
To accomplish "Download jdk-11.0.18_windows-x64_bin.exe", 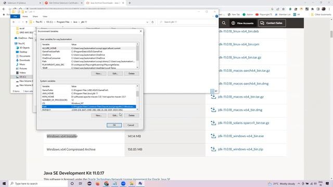I will tap(240, 136).
